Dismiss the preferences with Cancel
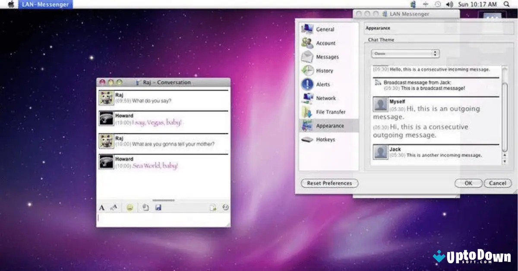The width and height of the screenshot is (518, 271). pos(497,183)
